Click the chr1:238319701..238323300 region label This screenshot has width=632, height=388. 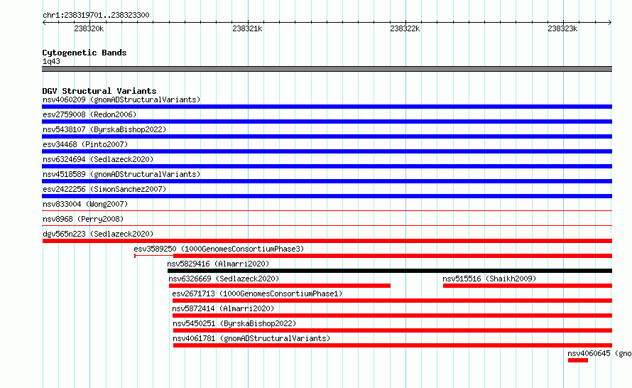coord(96,15)
